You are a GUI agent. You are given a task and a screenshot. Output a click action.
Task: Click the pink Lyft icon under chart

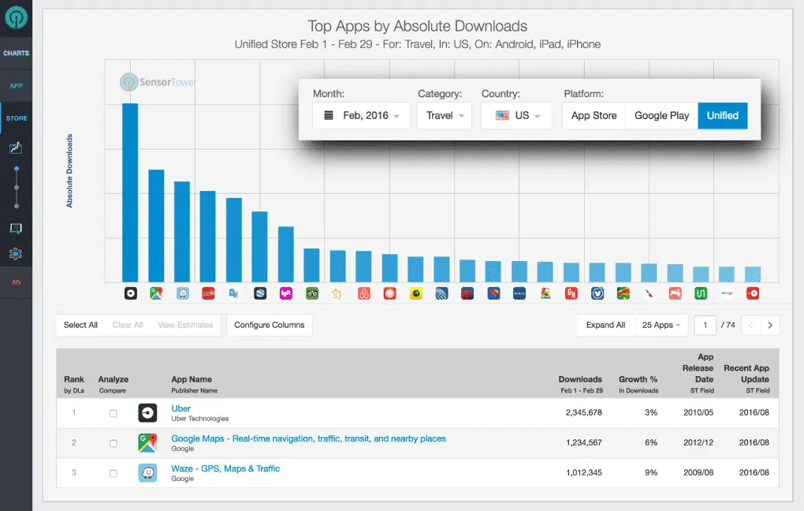coord(286,293)
